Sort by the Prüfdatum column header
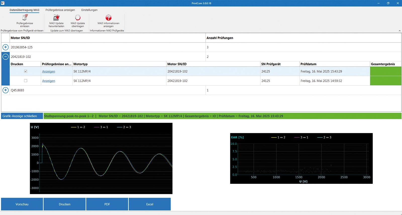This screenshot has width=402, height=215. [x=308, y=64]
